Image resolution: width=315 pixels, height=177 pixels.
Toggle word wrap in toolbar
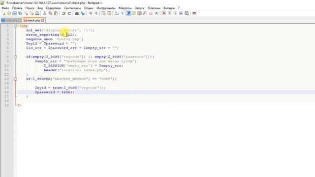click(x=117, y=13)
